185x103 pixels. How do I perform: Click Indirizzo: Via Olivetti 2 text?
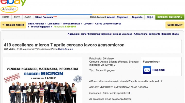(102, 65)
